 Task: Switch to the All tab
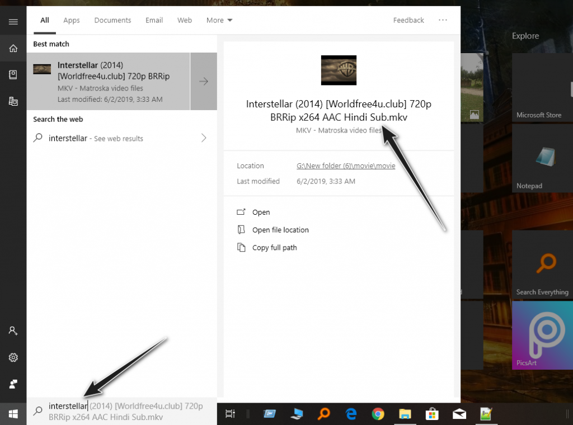point(45,20)
